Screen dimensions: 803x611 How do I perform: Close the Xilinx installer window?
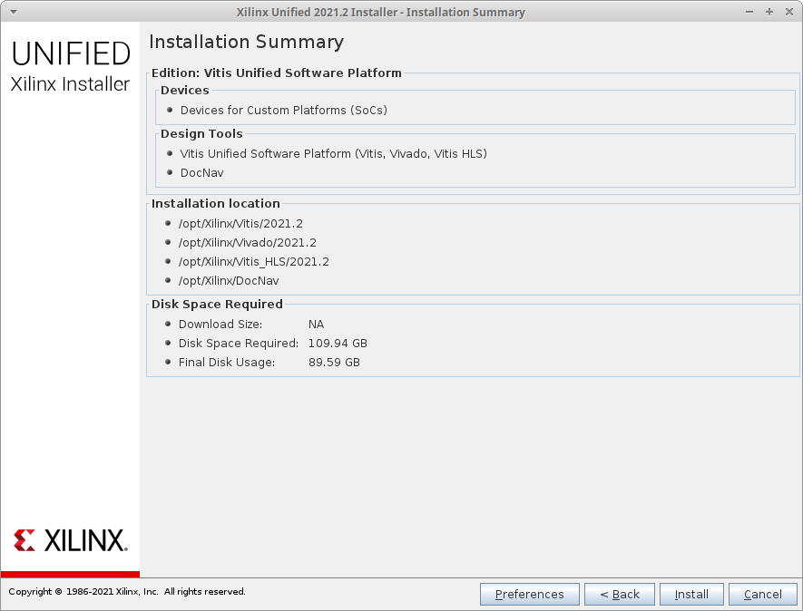[788, 12]
